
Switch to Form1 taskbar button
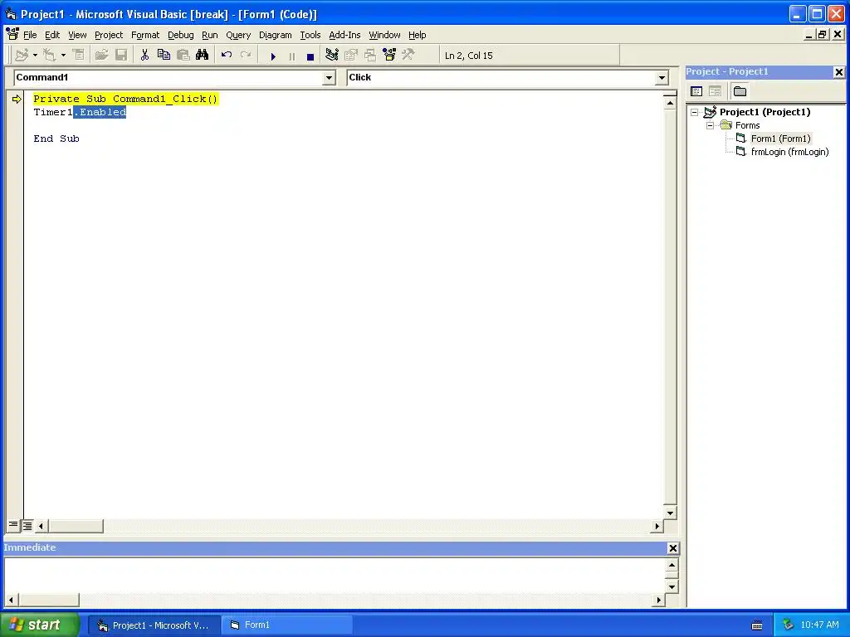coord(288,625)
